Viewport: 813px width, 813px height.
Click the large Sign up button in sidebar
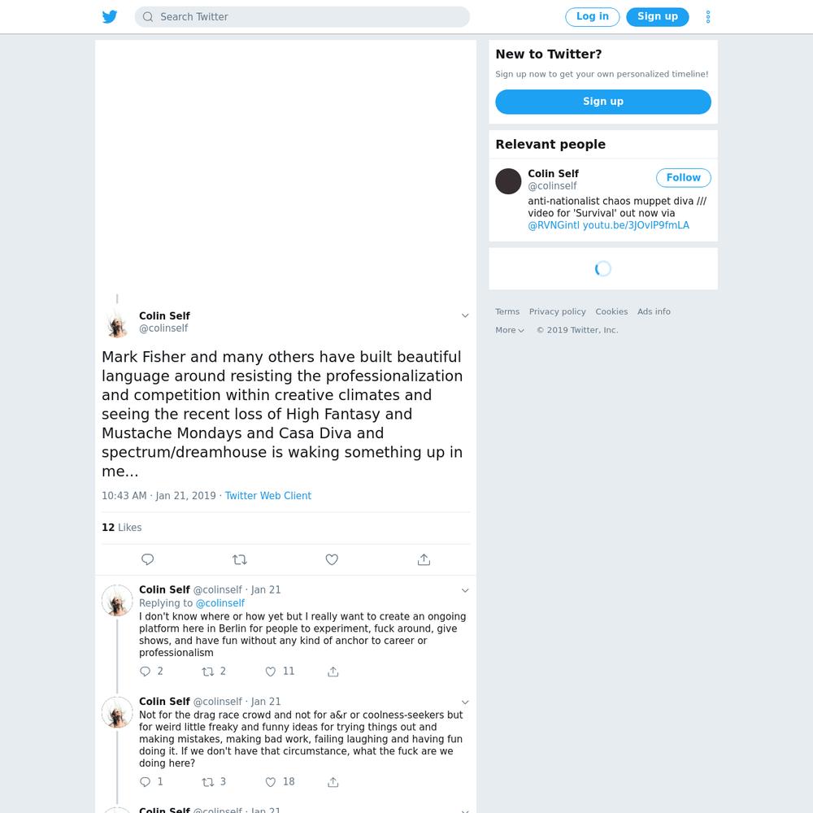(x=603, y=102)
